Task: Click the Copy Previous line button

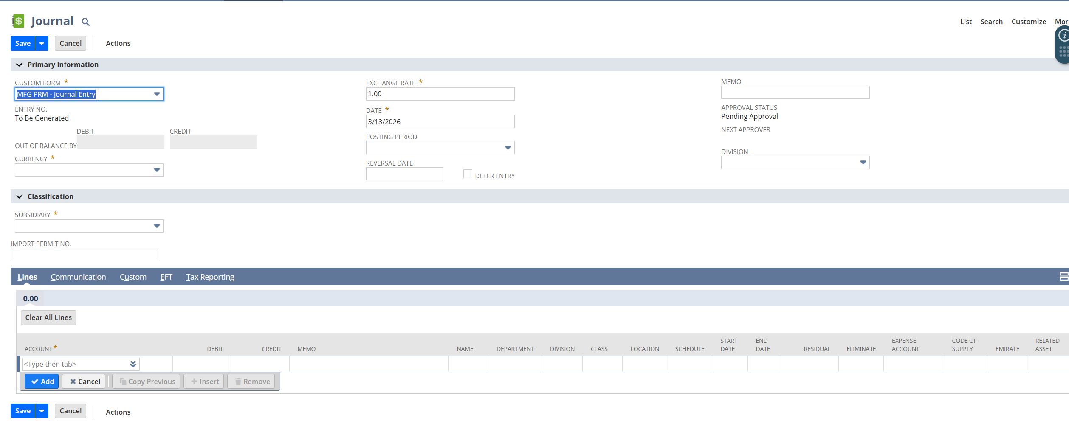Action: point(147,382)
